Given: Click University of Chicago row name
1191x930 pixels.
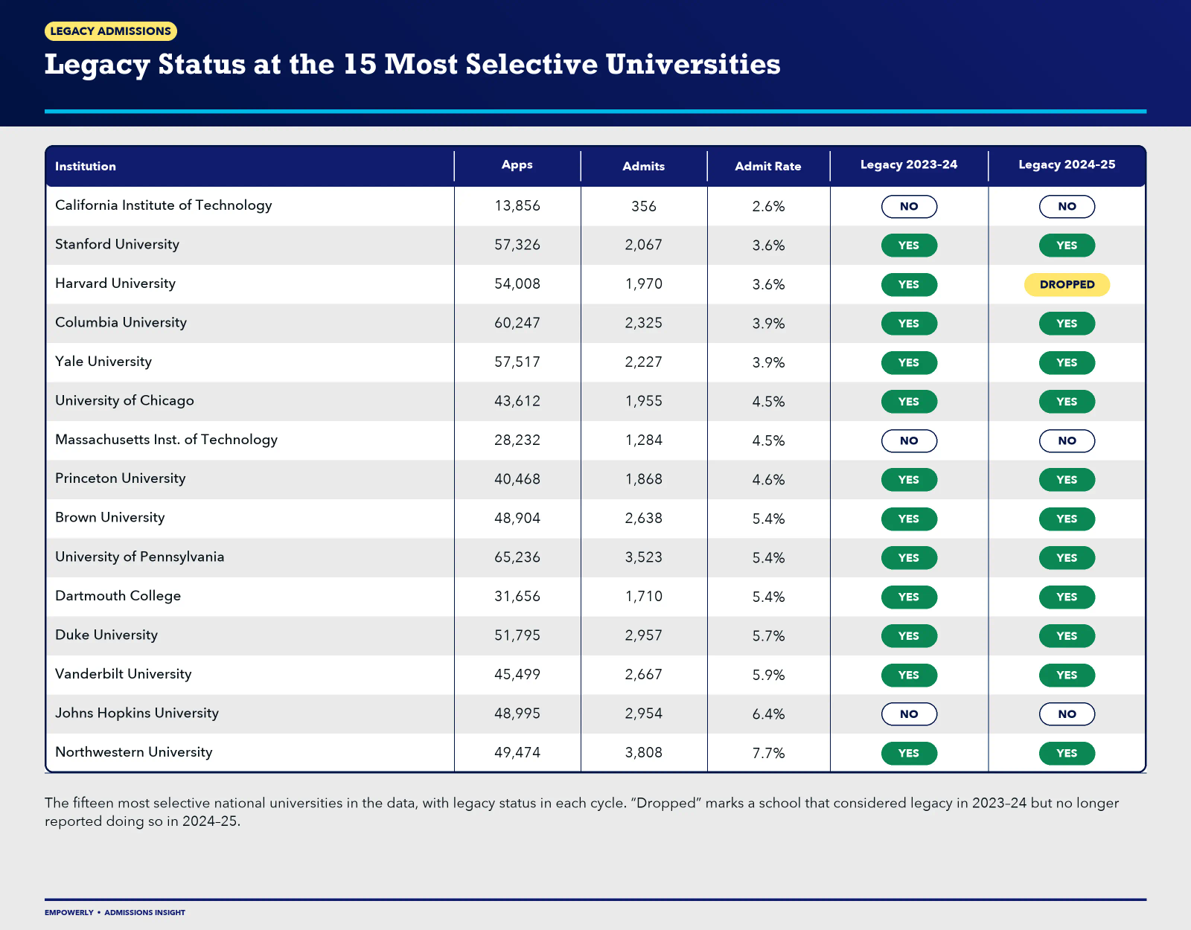Looking at the screenshot, I should pos(124,401).
